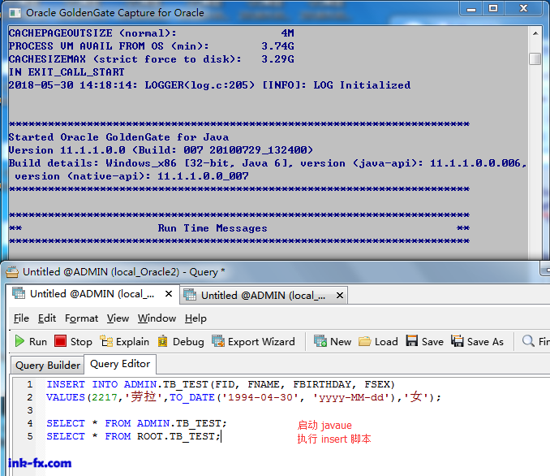Click the Explain button label
The image size is (550, 476).
click(132, 341)
